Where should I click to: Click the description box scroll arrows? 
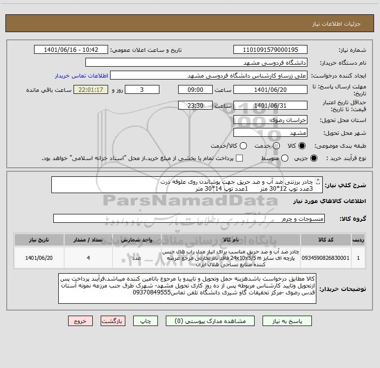[318, 181]
